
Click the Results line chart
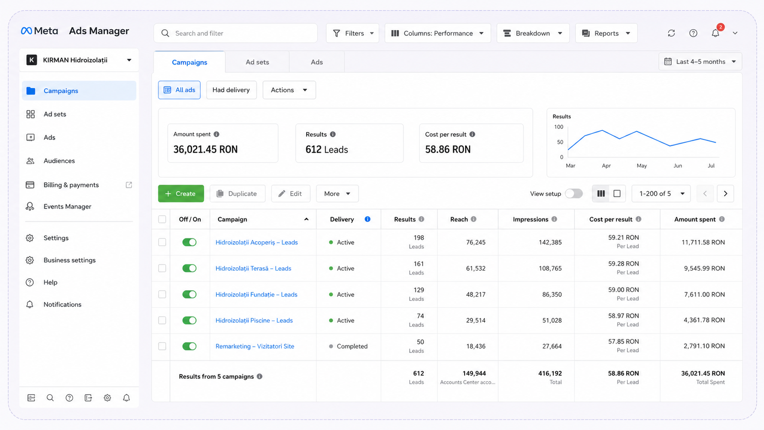(641, 143)
